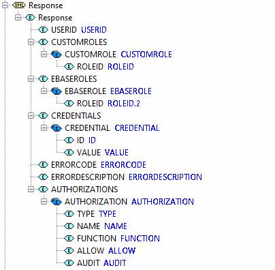Click the blue repeating-element icon for CUSTOMROLE
Screen dimensions: 275x270
[x=56, y=55]
